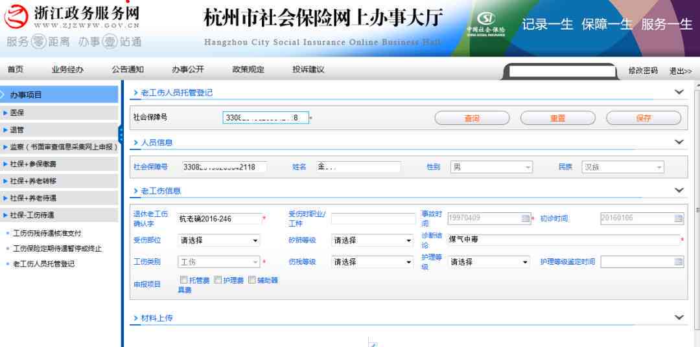This screenshot has height=347, width=700.
Task: Open 老工伤人员托管登记 sidebar item
Action: point(44,264)
